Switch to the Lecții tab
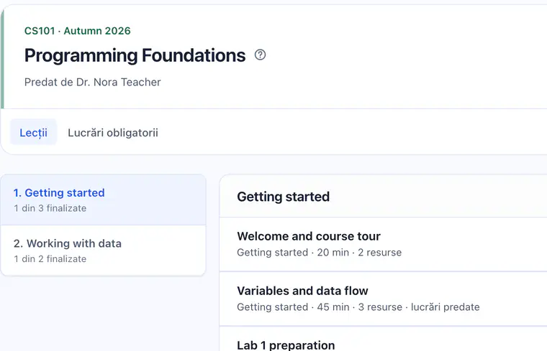 34,132
